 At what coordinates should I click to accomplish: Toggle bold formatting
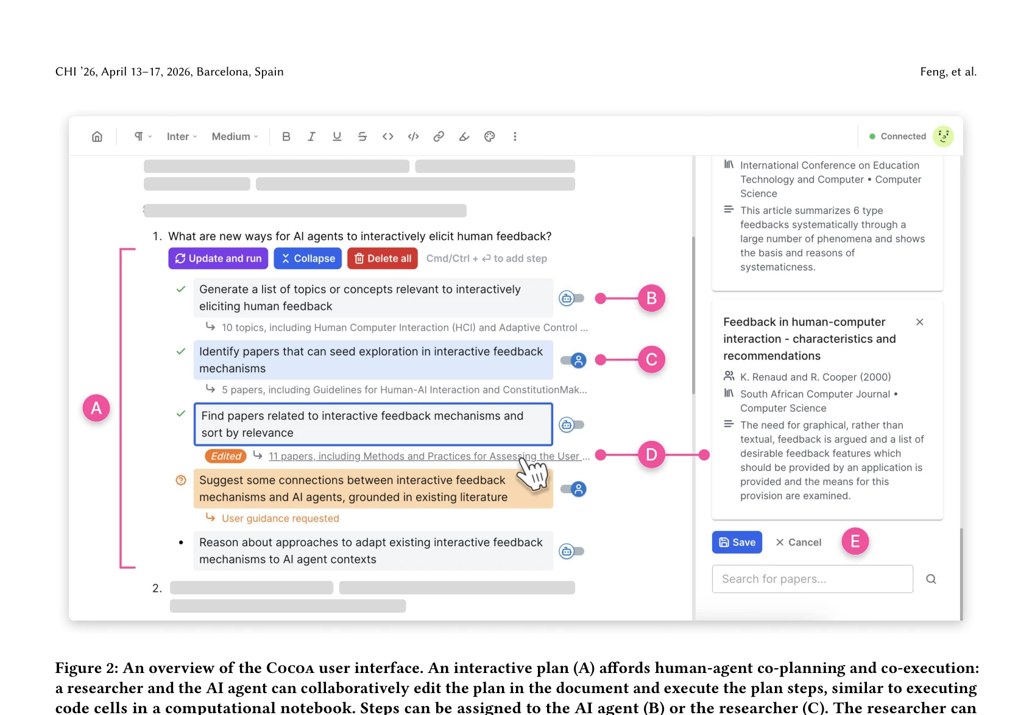click(x=286, y=136)
